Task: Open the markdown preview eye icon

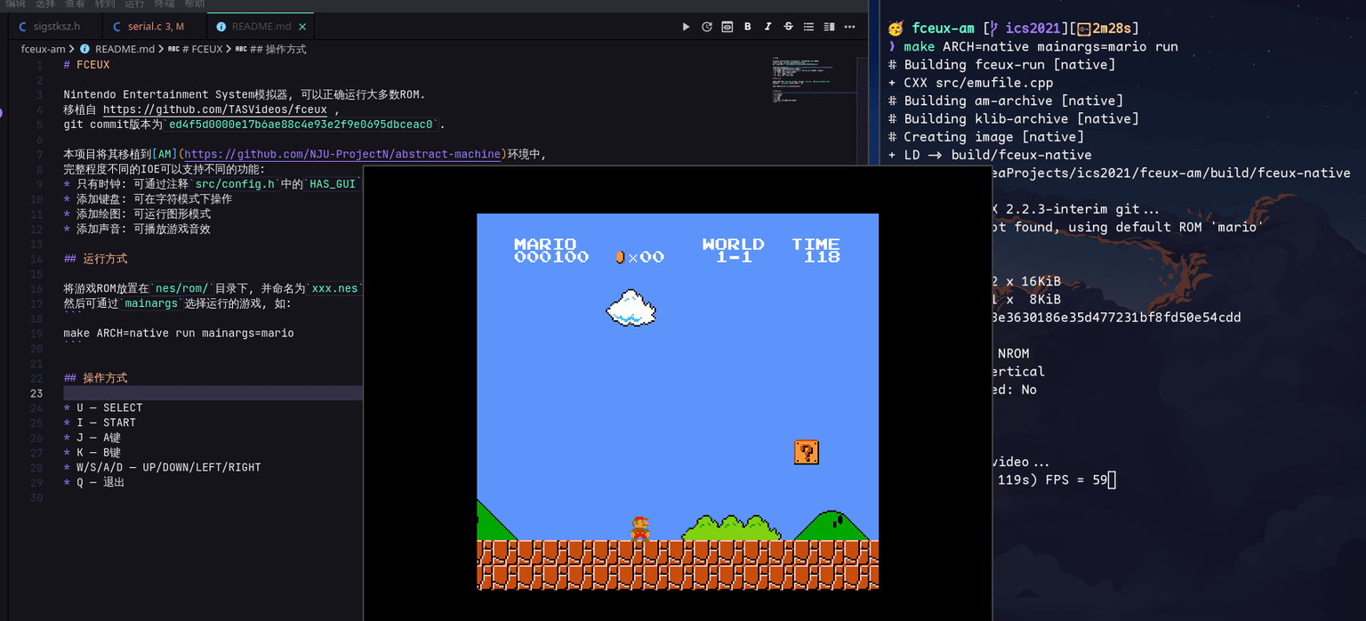Action: [727, 27]
